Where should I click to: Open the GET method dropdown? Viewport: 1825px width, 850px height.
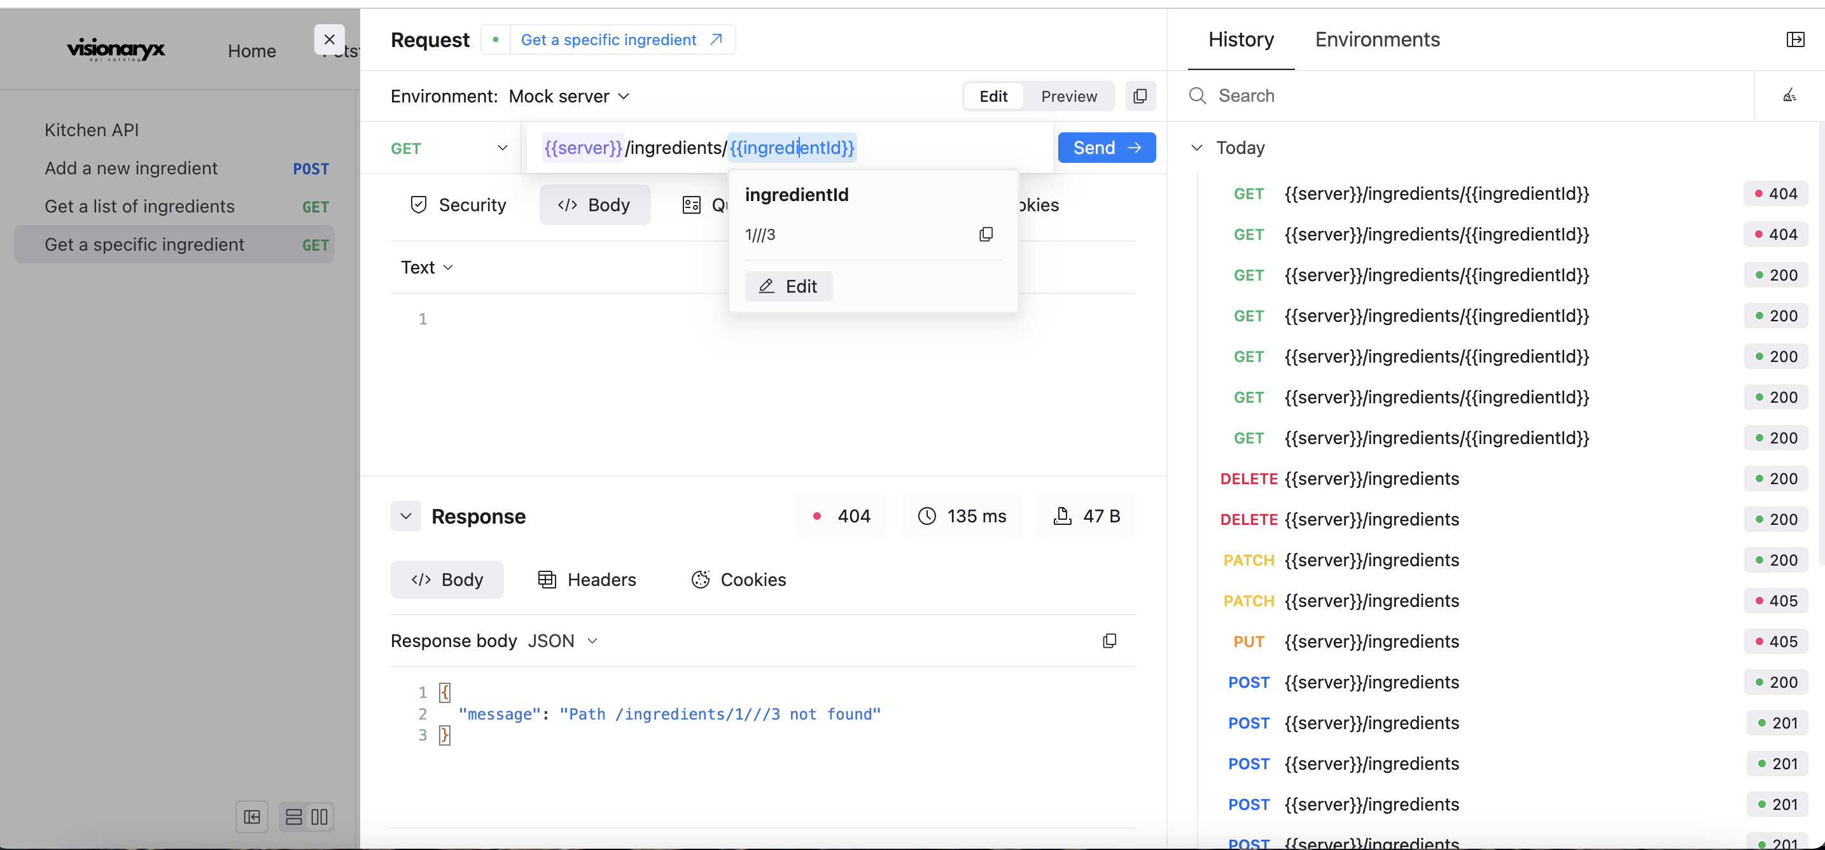pos(449,148)
